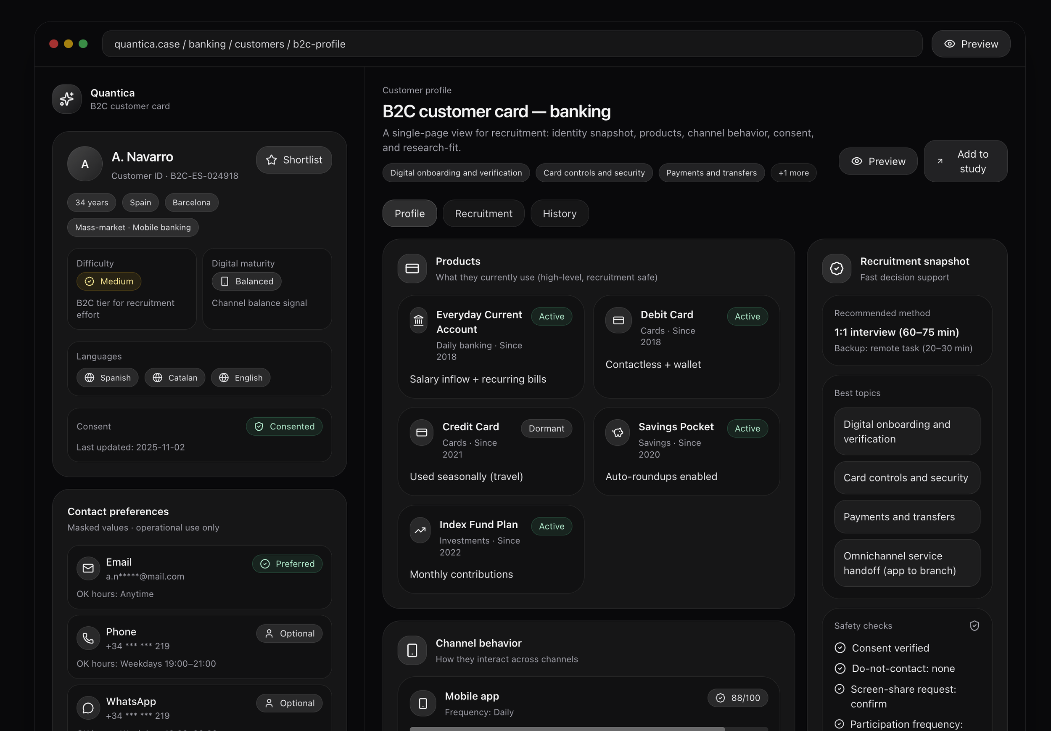Click the Recruitment snapshot badge icon

pos(836,268)
